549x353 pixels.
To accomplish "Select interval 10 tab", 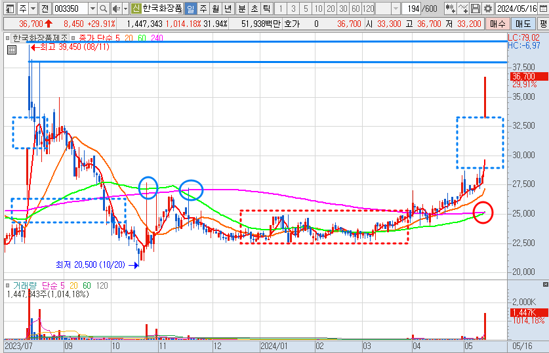I will (318, 9).
